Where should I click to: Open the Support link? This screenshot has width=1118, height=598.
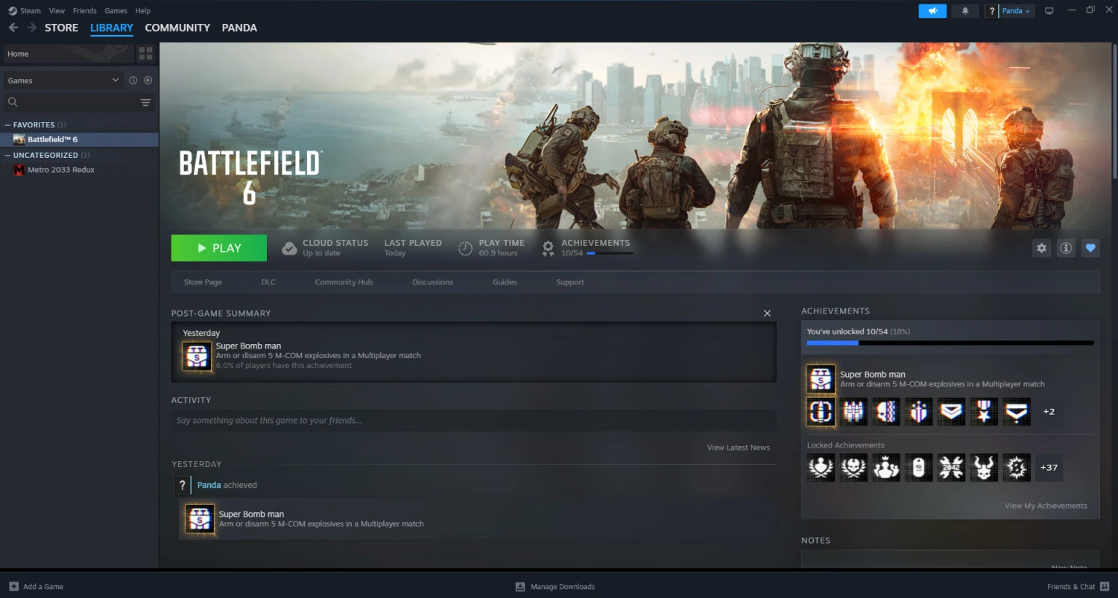pos(570,282)
